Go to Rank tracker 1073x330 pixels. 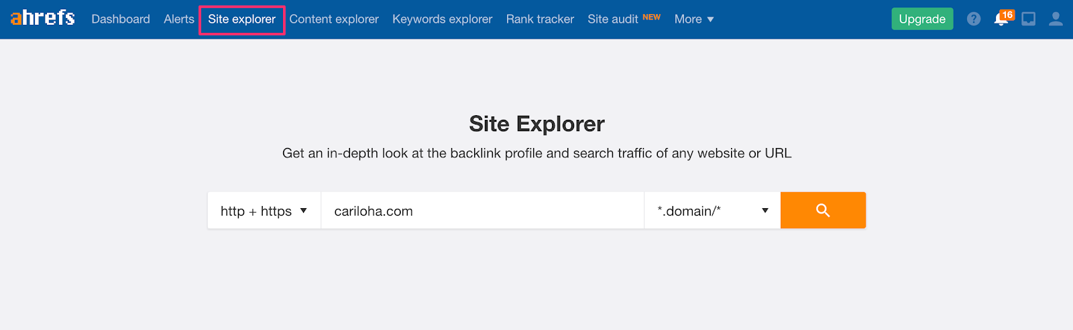pyautogui.click(x=540, y=19)
